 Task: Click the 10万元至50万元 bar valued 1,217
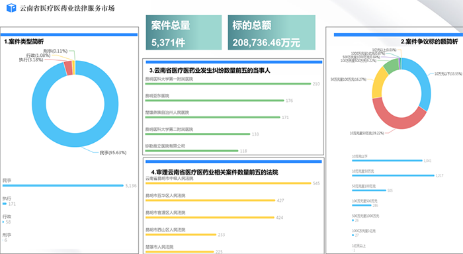point(394,175)
